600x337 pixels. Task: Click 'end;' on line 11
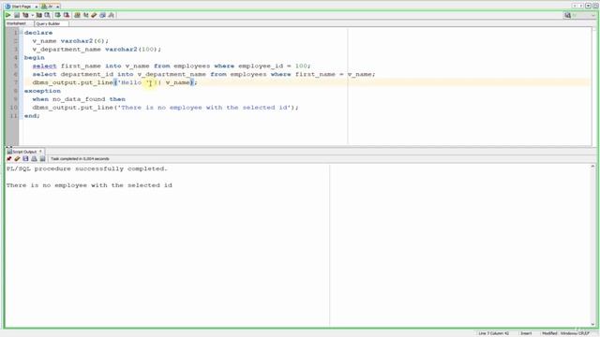point(32,116)
